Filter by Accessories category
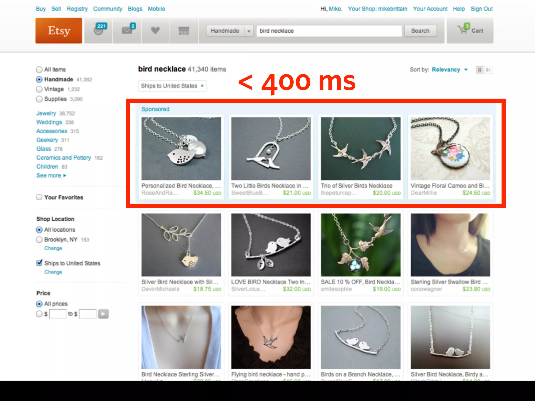 pos(52,131)
